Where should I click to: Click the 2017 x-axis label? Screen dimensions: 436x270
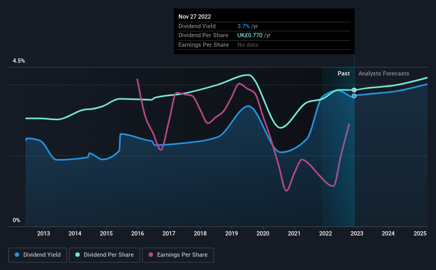[x=169, y=233]
